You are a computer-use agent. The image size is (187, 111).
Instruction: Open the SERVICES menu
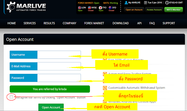coord(30,23)
